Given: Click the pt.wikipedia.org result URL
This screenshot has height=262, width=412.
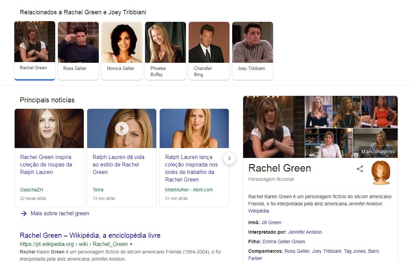Looking at the screenshot, I should tap(74, 244).
